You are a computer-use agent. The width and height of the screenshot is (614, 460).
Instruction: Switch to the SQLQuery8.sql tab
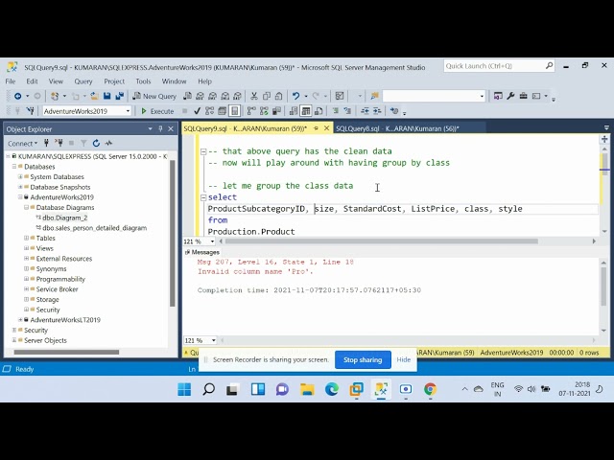pos(397,128)
